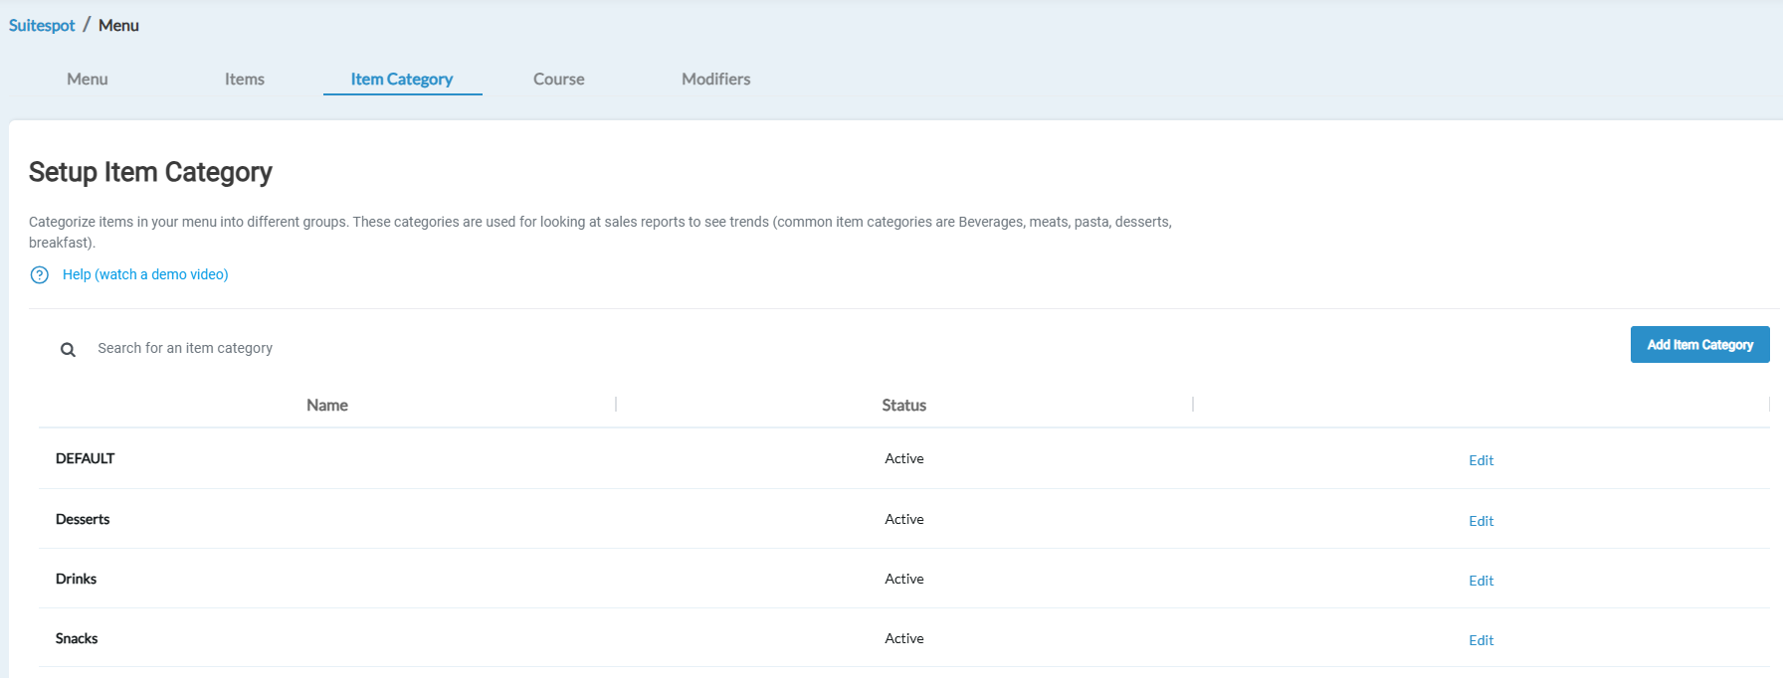Sort by the Name column header
This screenshot has width=1783, height=678.
click(x=327, y=406)
